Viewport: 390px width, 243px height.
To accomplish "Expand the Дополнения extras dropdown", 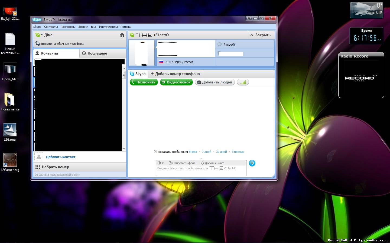I will 213,163.
